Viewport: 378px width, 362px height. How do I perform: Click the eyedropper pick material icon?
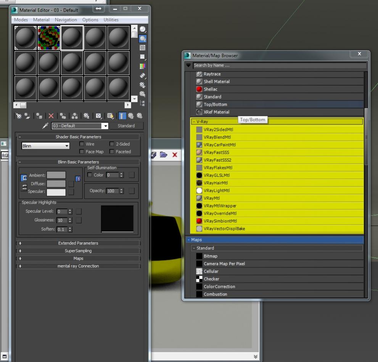tap(45, 126)
